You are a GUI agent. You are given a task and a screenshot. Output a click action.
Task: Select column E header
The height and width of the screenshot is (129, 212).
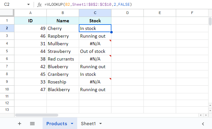160,13
